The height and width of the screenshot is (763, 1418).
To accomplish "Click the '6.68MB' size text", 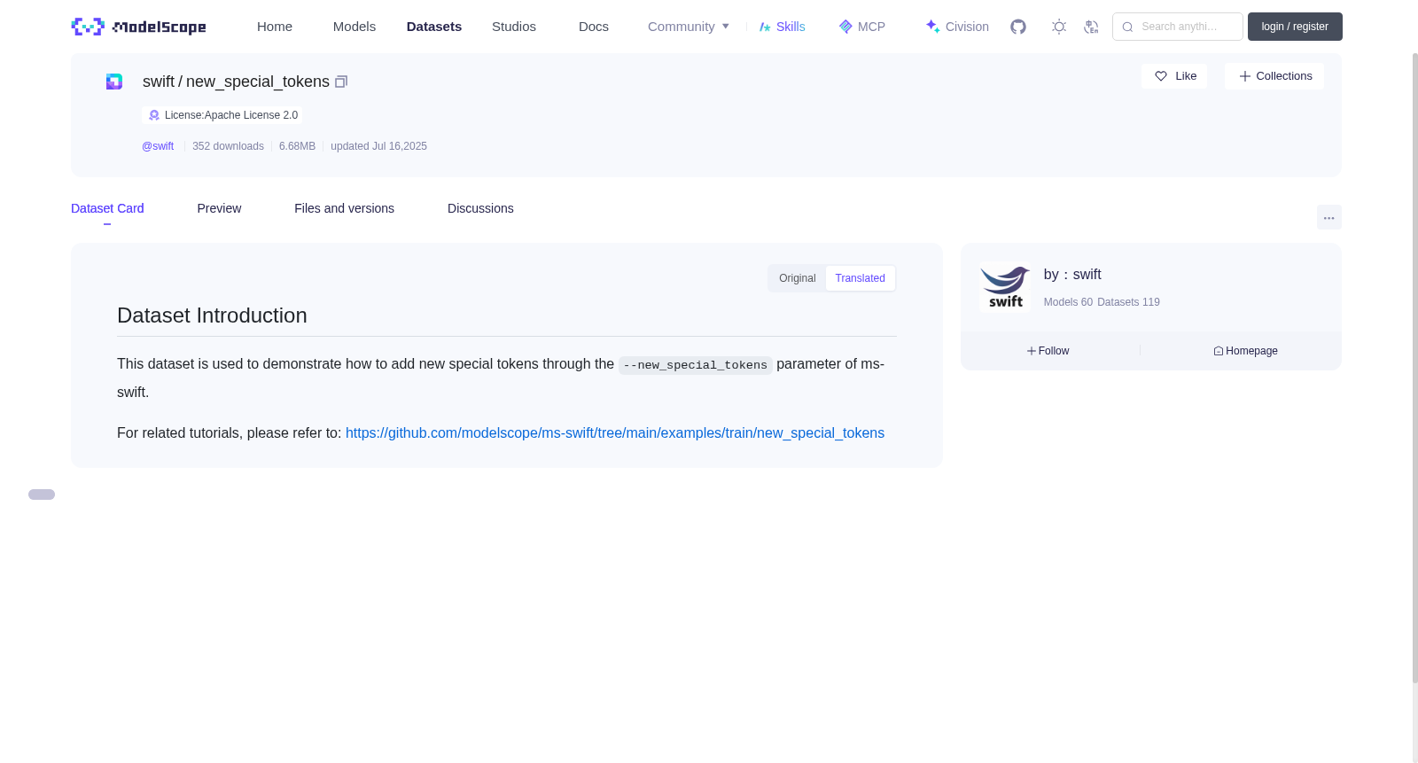I will click(297, 146).
